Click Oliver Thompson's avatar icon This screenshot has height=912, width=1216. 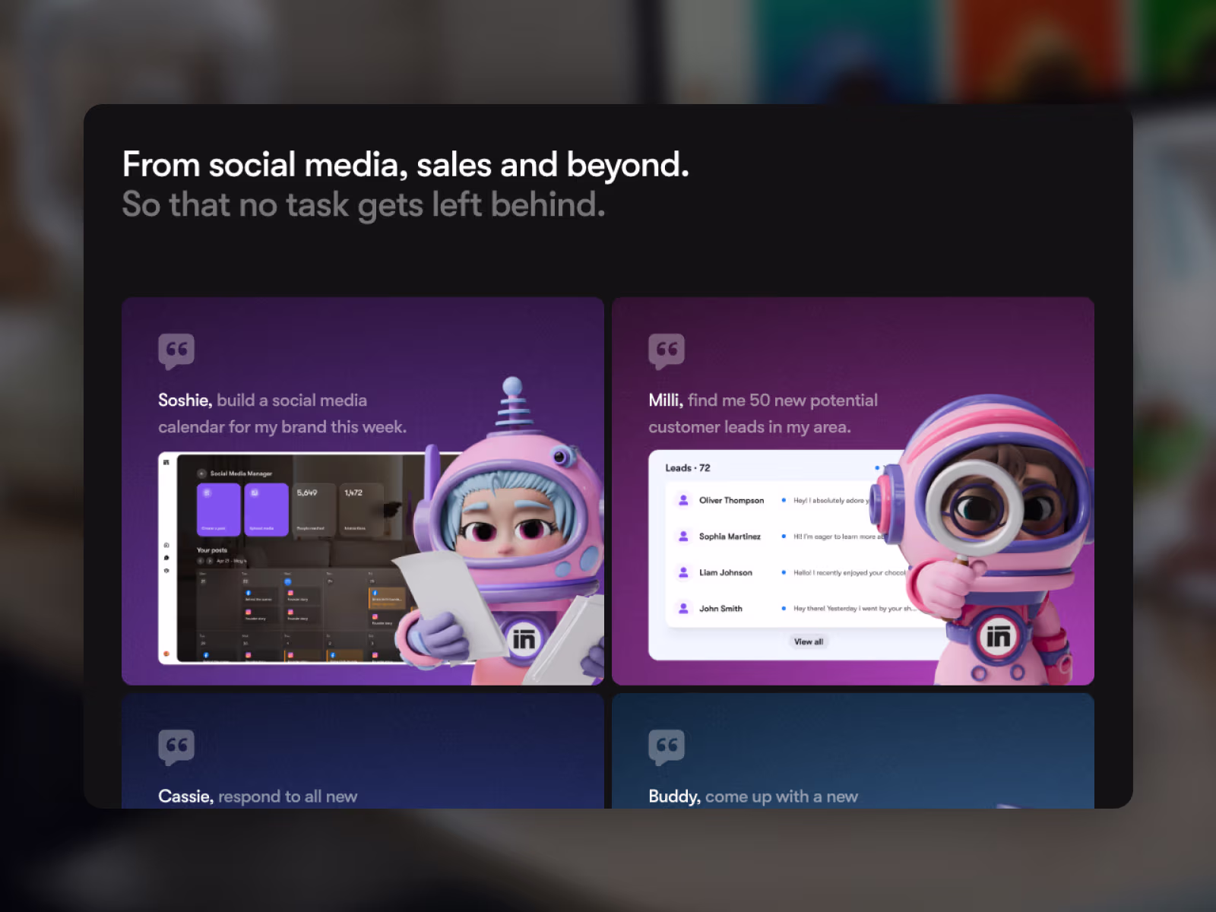point(683,500)
